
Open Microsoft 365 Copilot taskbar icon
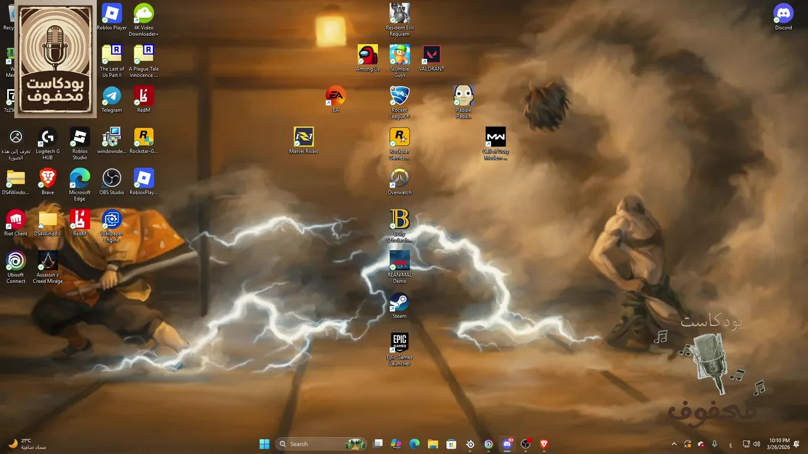[x=396, y=444]
